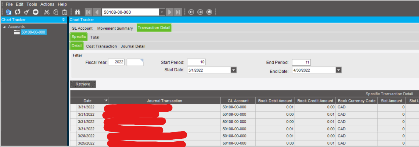
Task: Switch to the Total sub-tab
Action: (x=95, y=37)
